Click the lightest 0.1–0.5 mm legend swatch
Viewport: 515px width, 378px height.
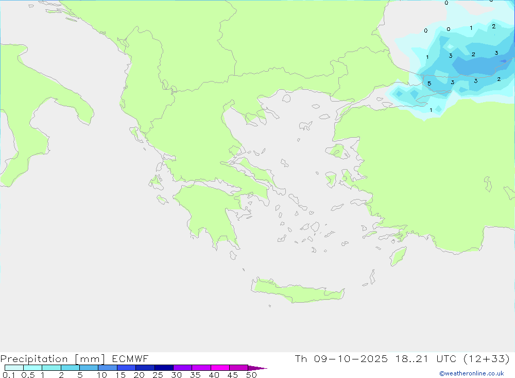tap(14, 368)
